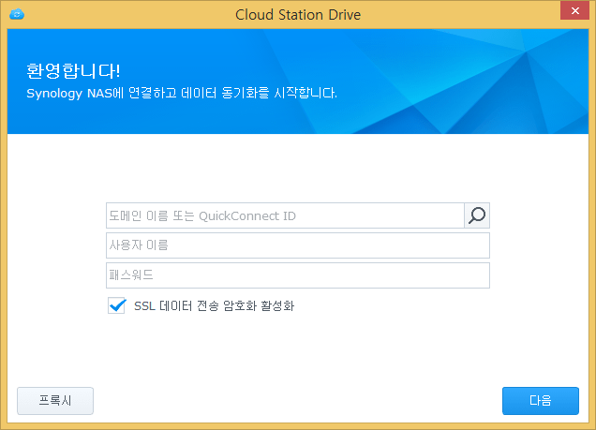Click the SSL 데이터 전송 암호화 활성화 label
The height and width of the screenshot is (430, 596).
click(x=214, y=305)
